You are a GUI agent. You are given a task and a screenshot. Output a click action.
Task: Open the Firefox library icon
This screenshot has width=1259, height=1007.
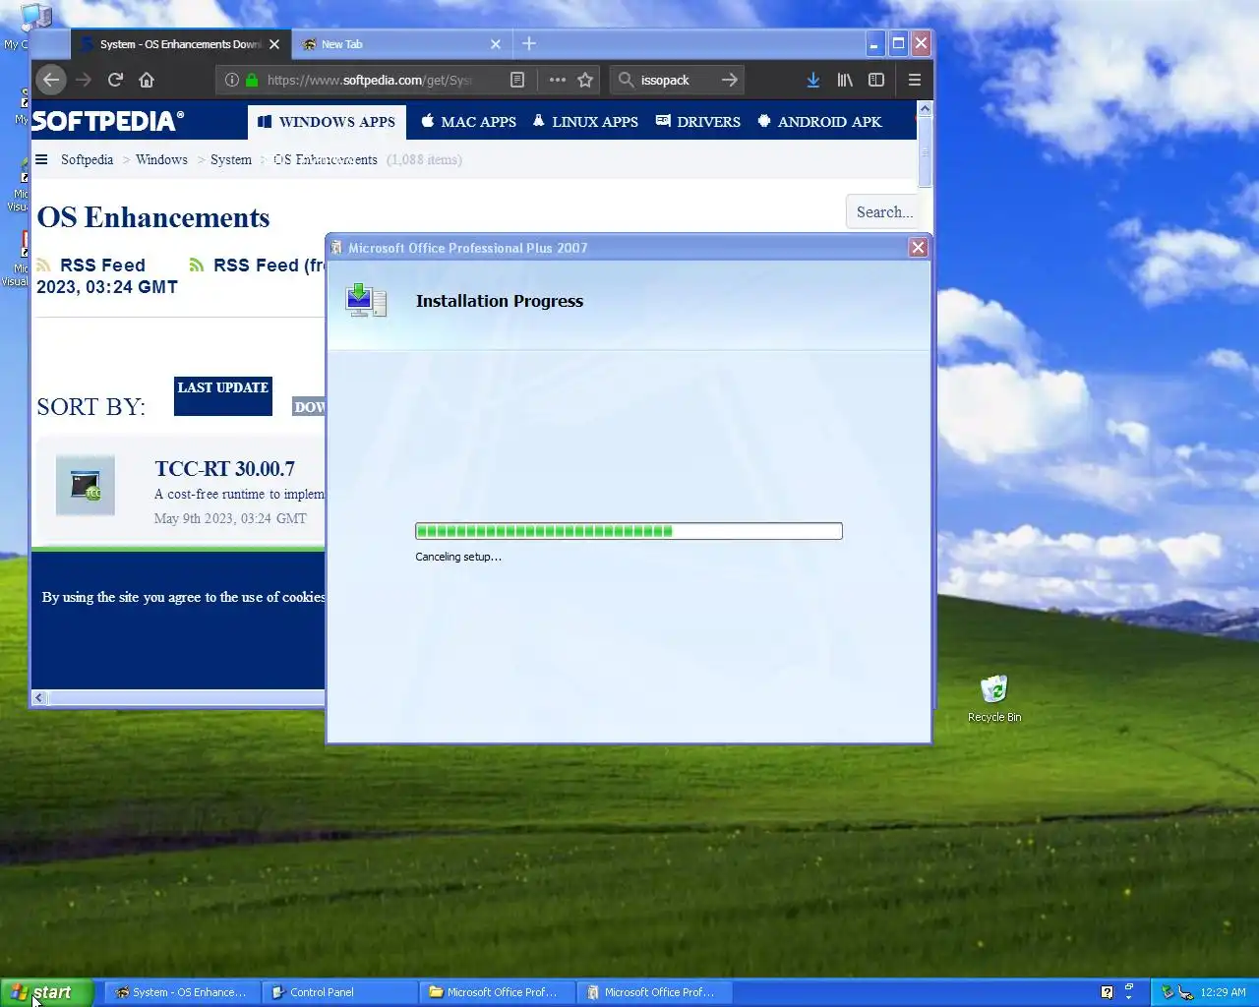[845, 80]
